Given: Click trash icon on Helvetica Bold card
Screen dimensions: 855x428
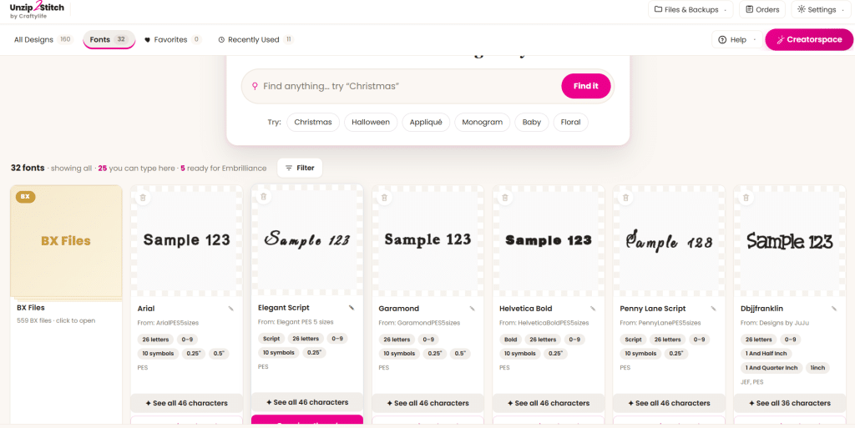Looking at the screenshot, I should pos(505,198).
